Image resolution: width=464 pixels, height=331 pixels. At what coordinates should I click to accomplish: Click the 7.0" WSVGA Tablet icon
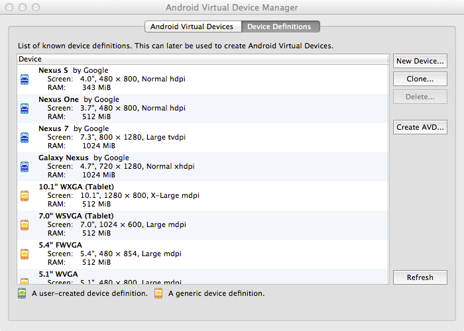pos(25,225)
